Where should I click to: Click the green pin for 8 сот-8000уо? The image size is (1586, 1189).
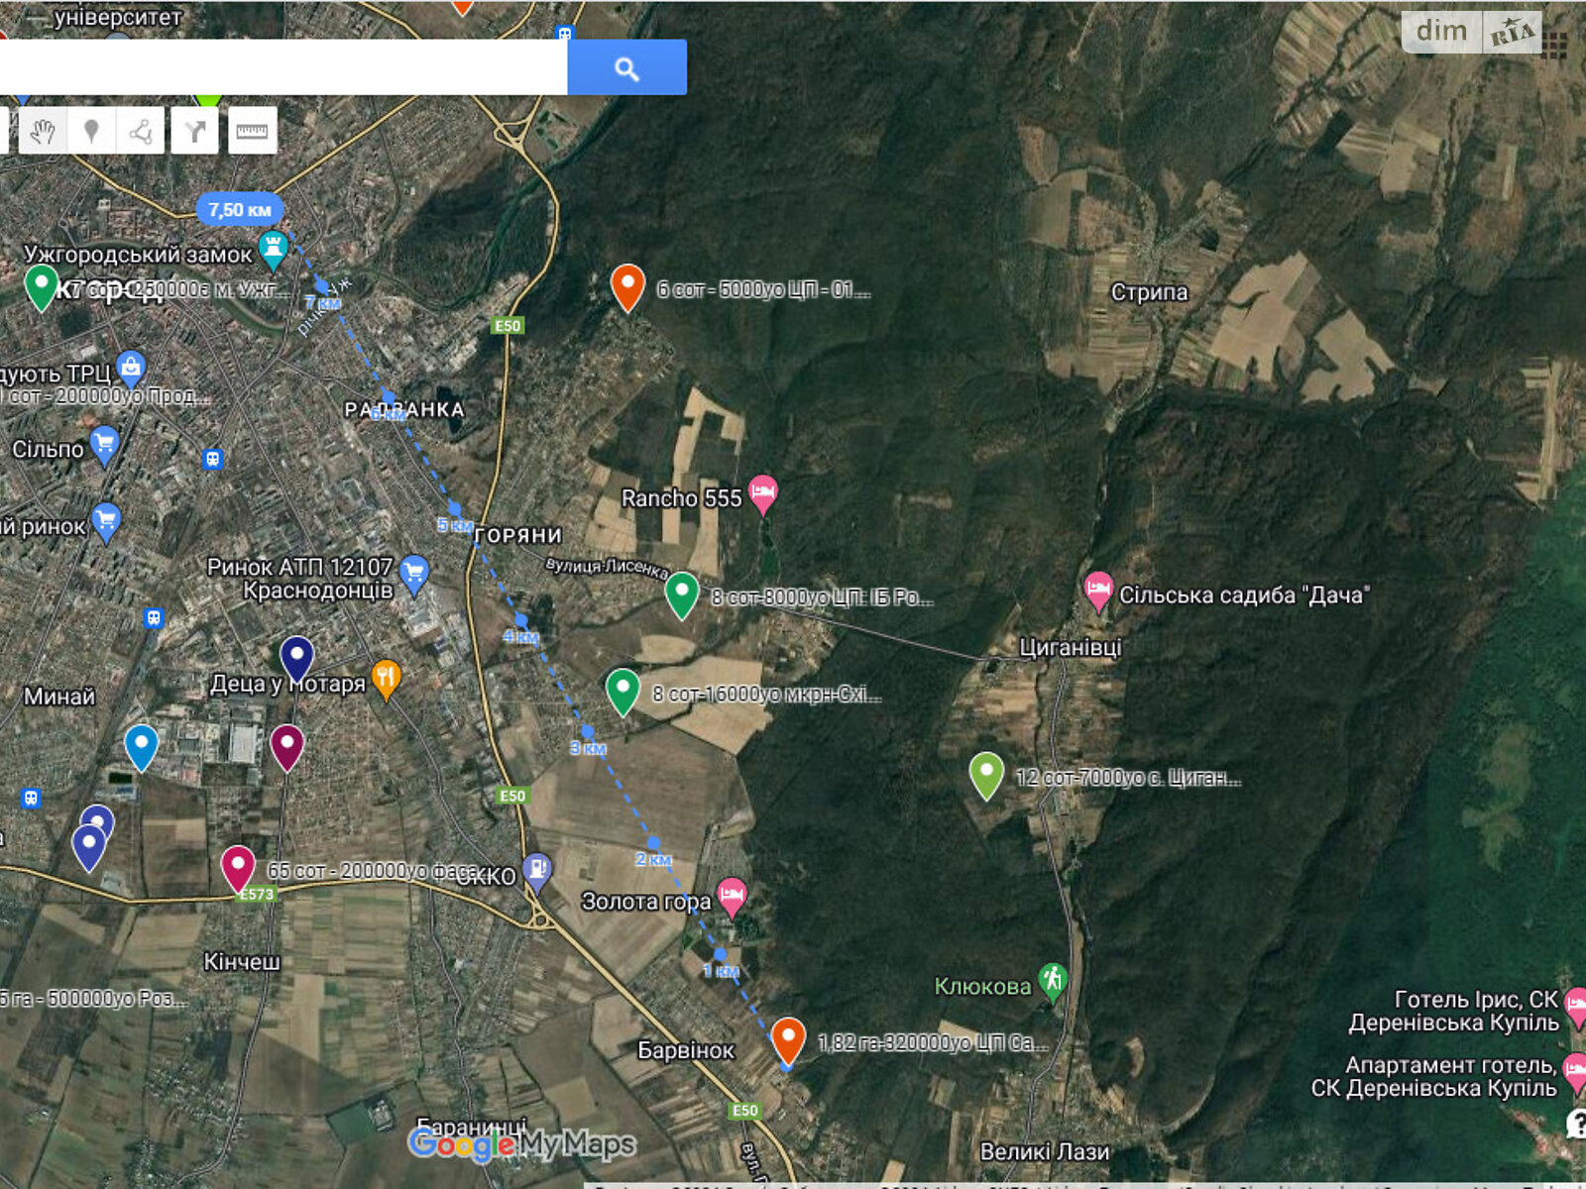point(682,594)
